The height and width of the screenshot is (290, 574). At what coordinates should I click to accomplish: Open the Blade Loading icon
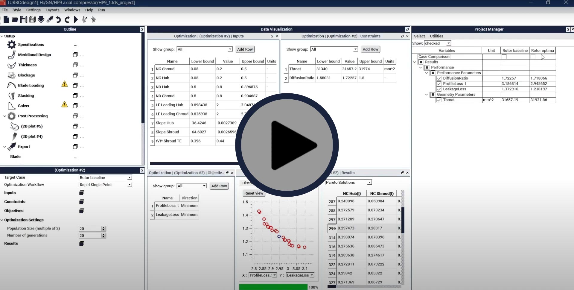pyautogui.click(x=12, y=85)
